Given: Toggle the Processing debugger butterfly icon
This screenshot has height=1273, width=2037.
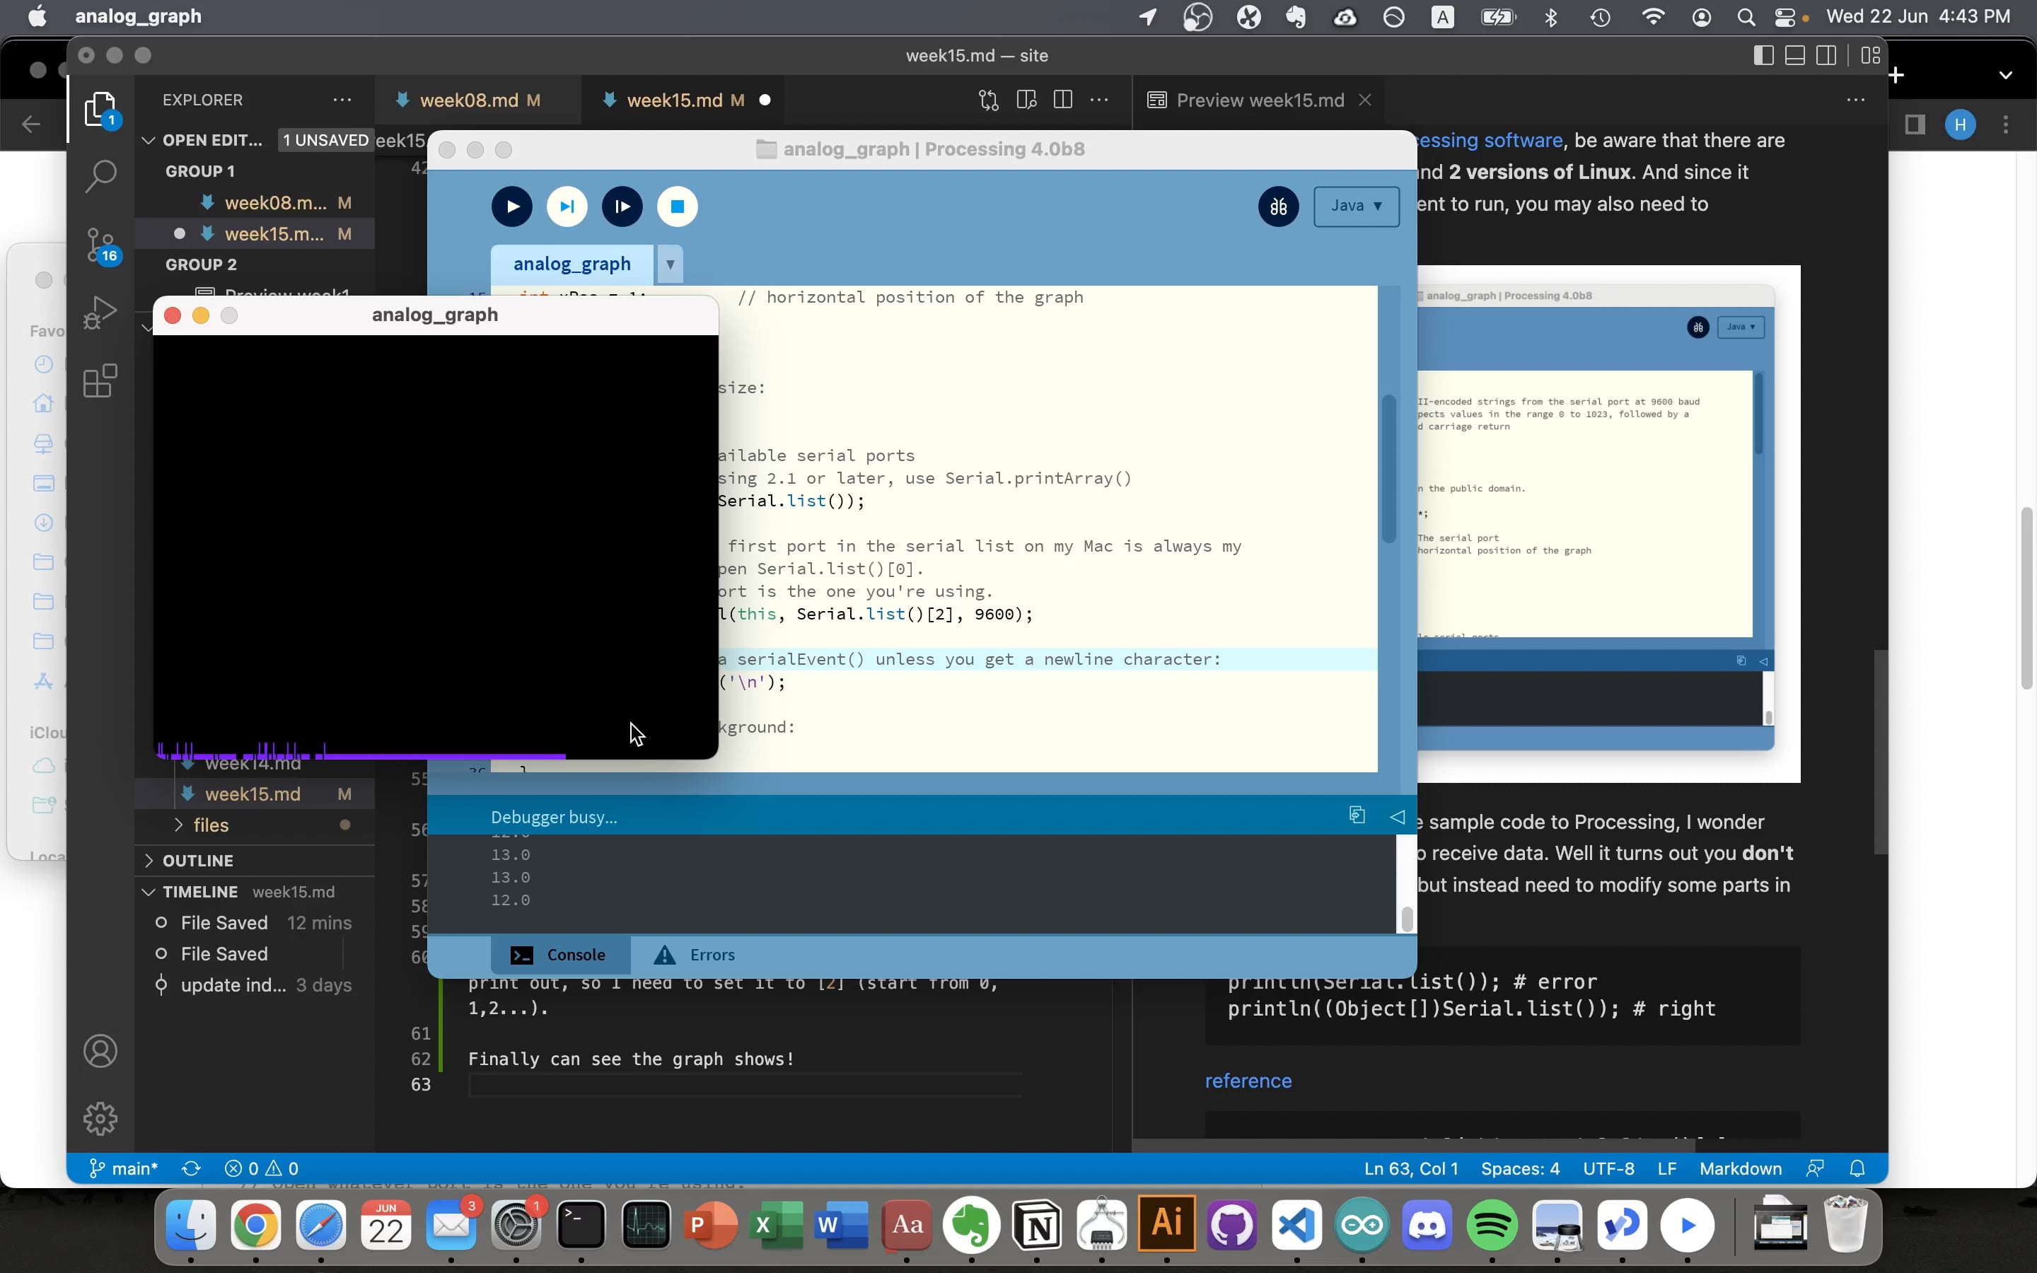Looking at the screenshot, I should tap(1279, 207).
